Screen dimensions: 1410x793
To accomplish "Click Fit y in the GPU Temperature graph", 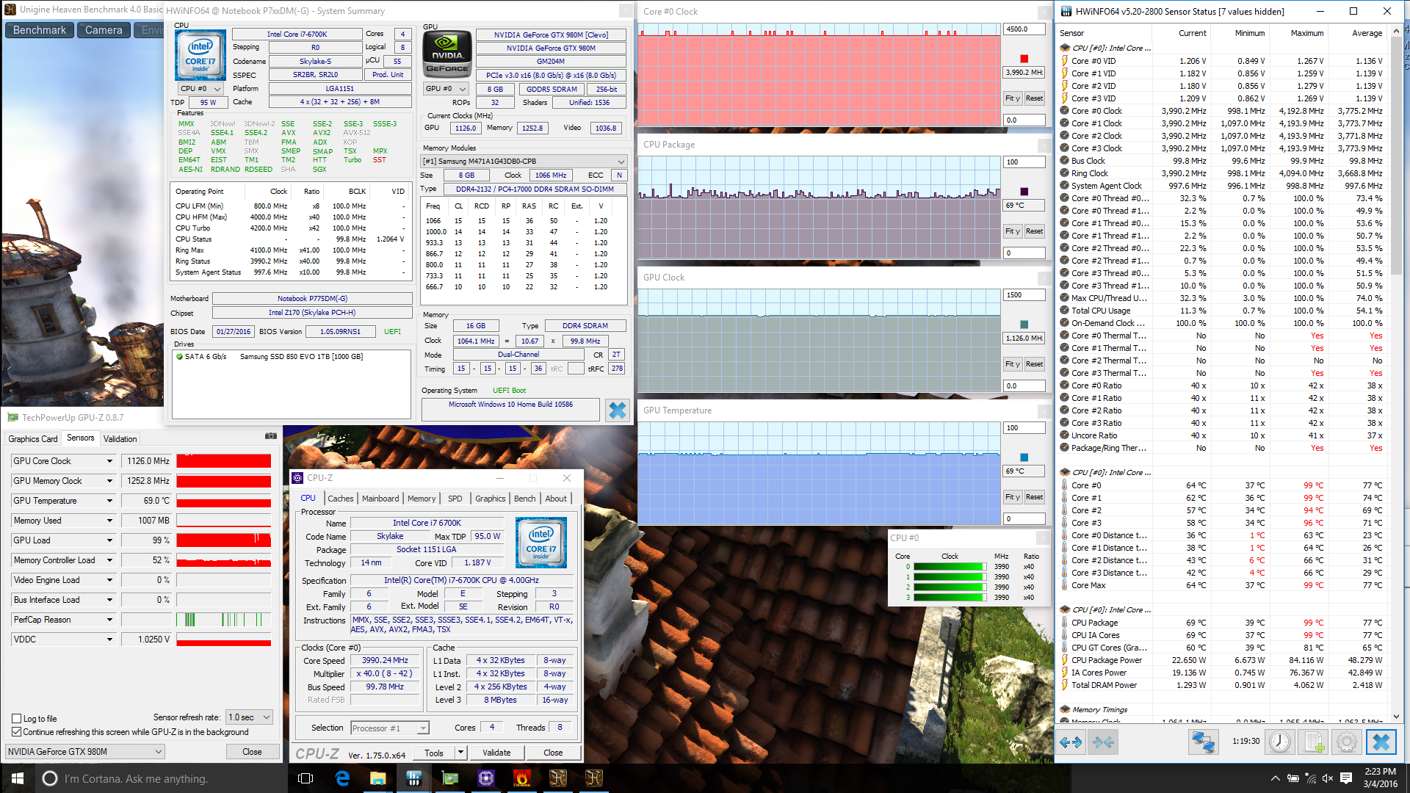I will click(1013, 497).
